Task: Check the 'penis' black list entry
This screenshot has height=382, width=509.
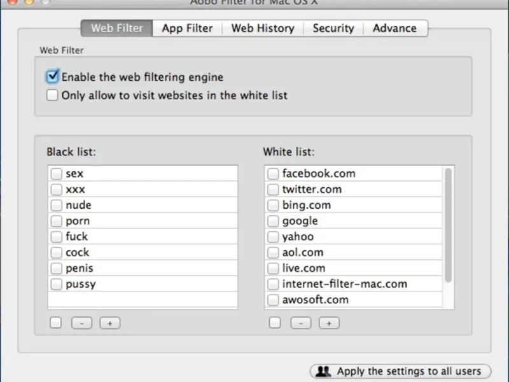Action: (56, 268)
